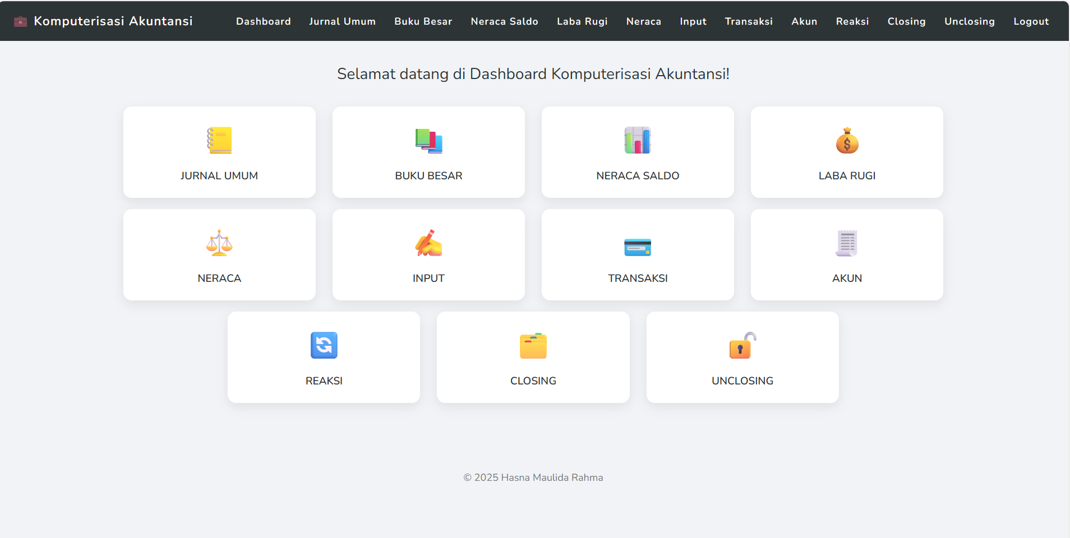Choose Transaksi in the top navbar
The width and height of the screenshot is (1070, 538).
point(749,21)
